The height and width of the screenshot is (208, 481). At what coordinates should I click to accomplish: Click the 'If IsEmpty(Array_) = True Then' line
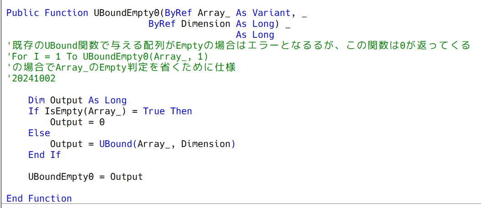(110, 111)
